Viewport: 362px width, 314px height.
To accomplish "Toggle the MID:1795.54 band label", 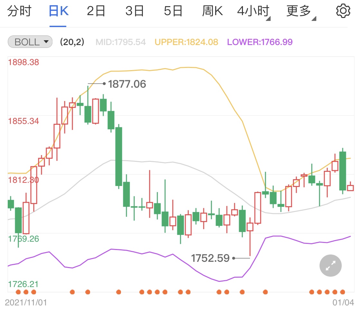I will coord(120,42).
